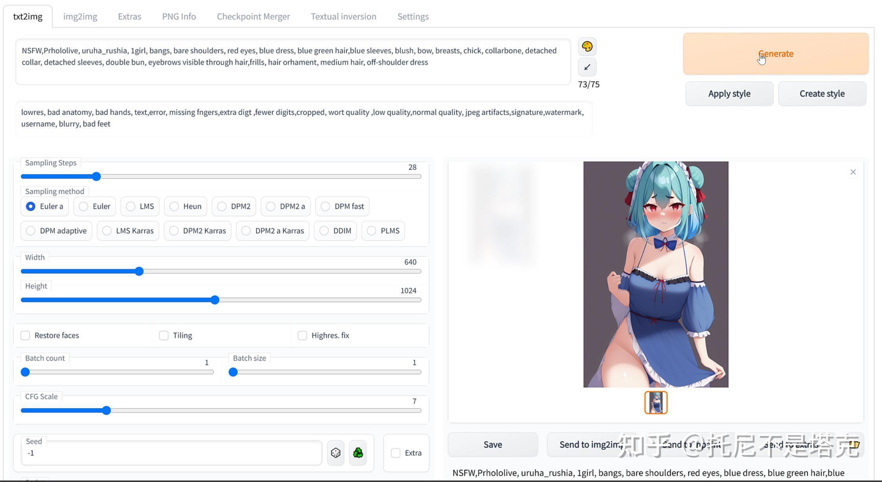Screen dimensions: 882x482
Task: Click the Create style button
Action: [822, 94]
